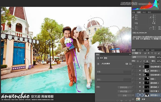This screenshot has width=161, height=102.
Task: Click the 浓度 density slider track
Action: 114,74
